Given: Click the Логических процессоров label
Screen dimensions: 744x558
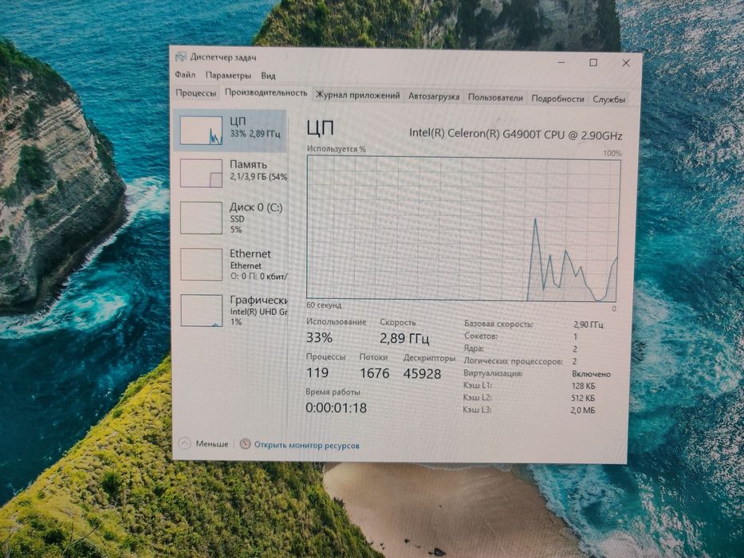Looking at the screenshot, I should [x=513, y=361].
